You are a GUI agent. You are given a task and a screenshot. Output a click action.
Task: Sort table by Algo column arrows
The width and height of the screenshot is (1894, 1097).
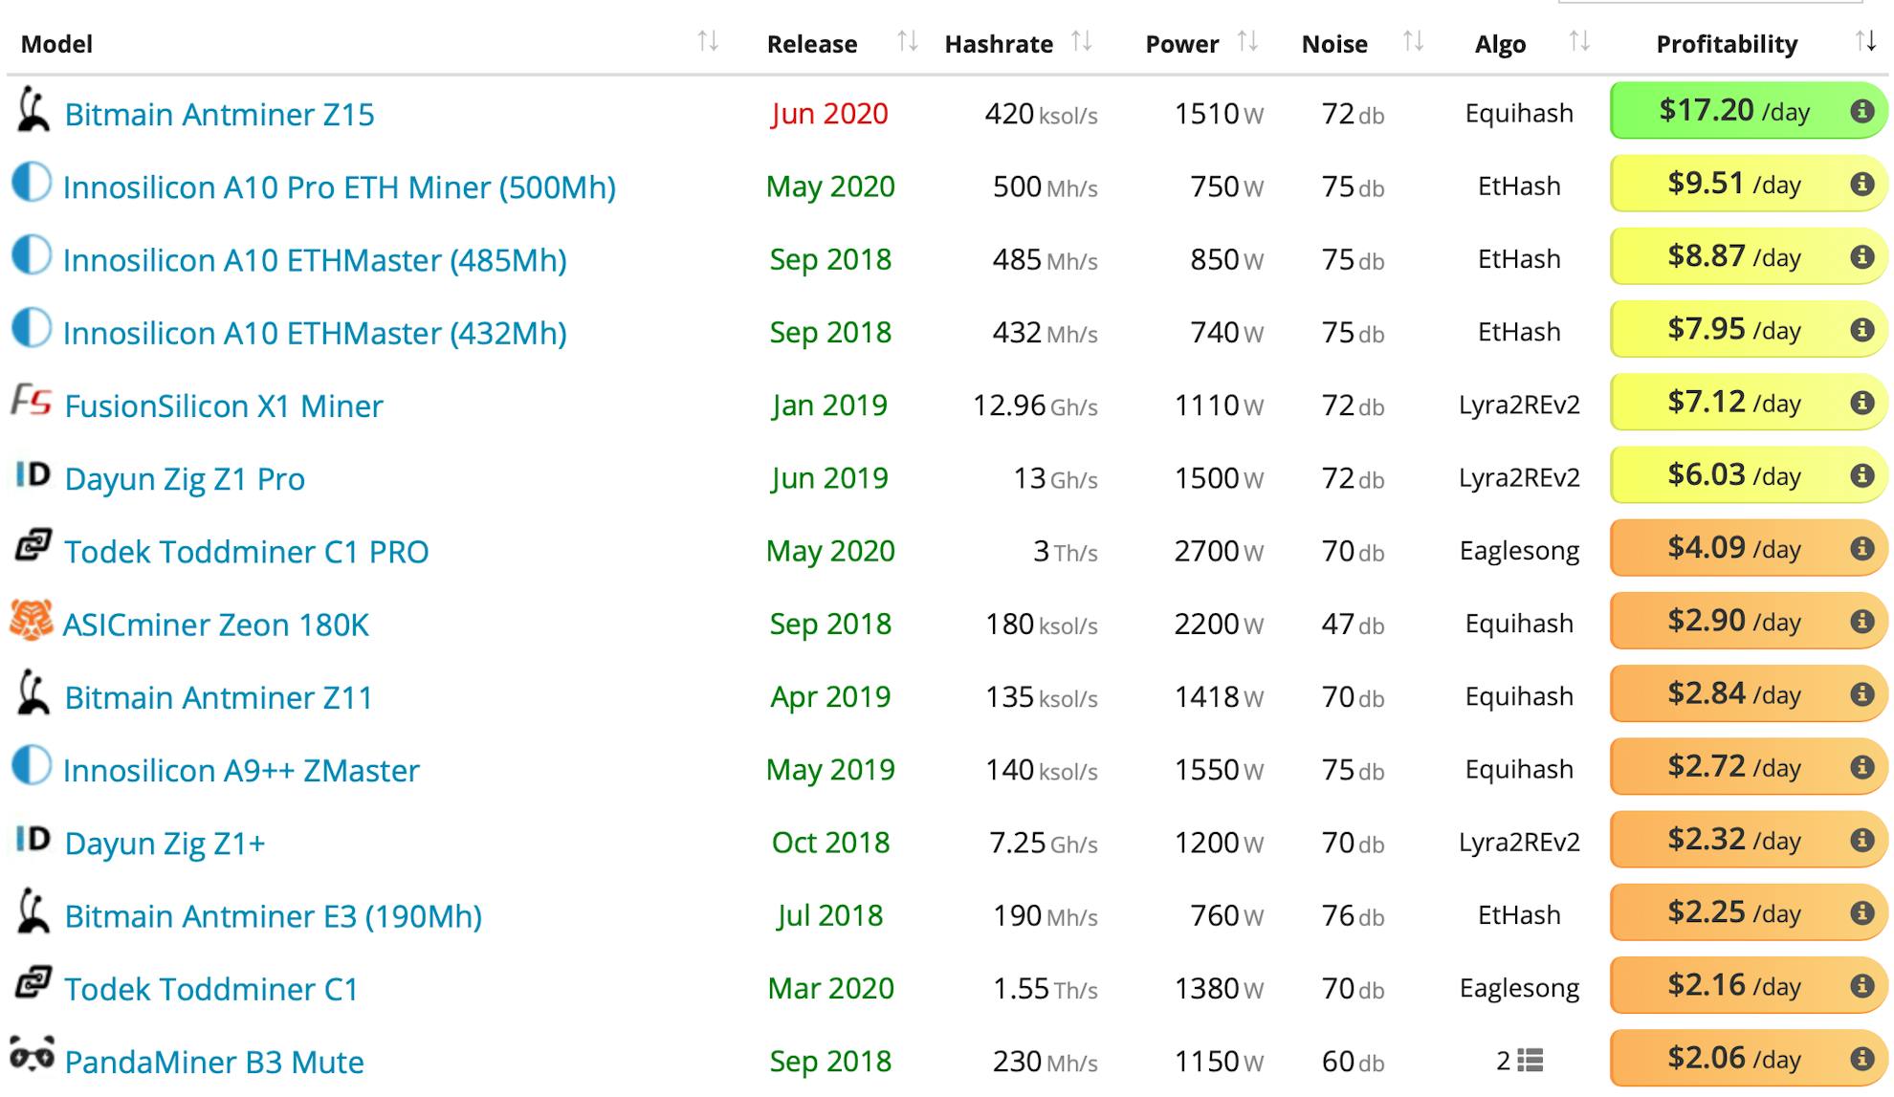click(1580, 41)
